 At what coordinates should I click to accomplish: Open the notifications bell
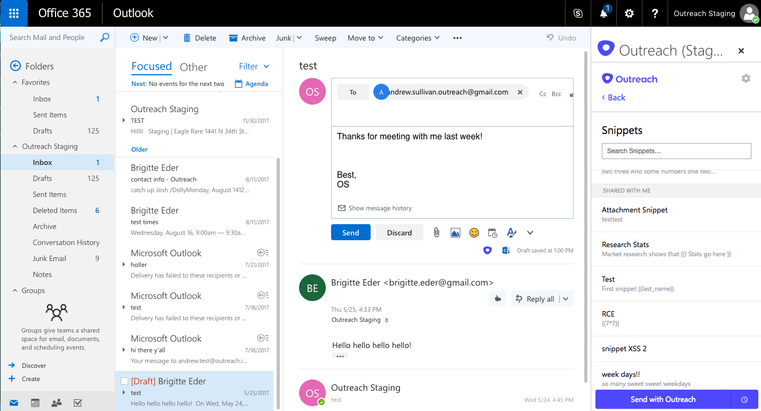coord(603,13)
